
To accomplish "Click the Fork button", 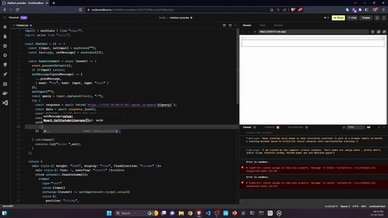I will 352,18.
